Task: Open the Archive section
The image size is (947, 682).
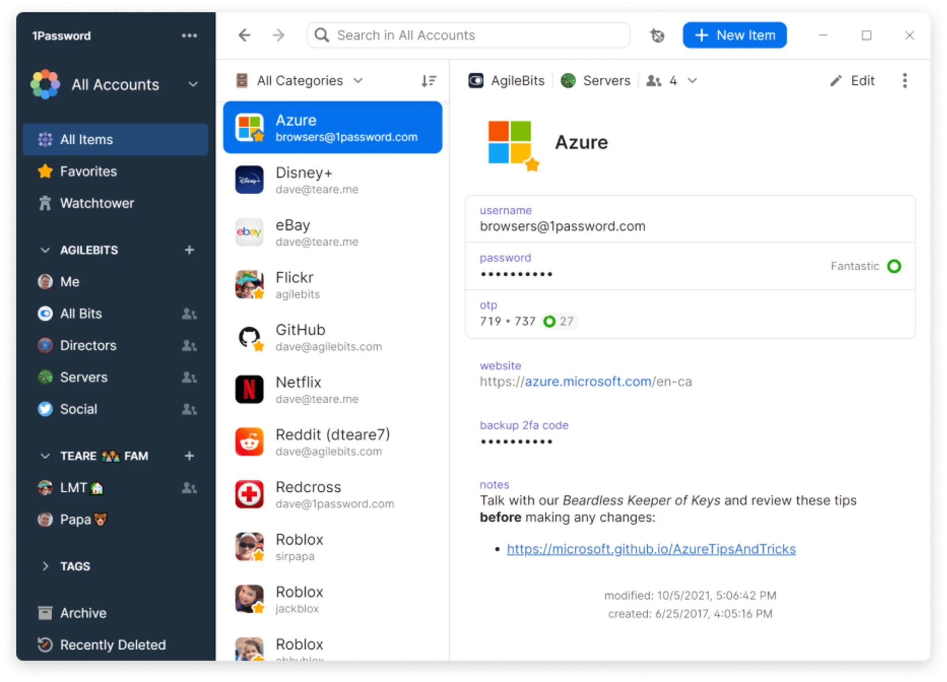Action: (x=83, y=613)
